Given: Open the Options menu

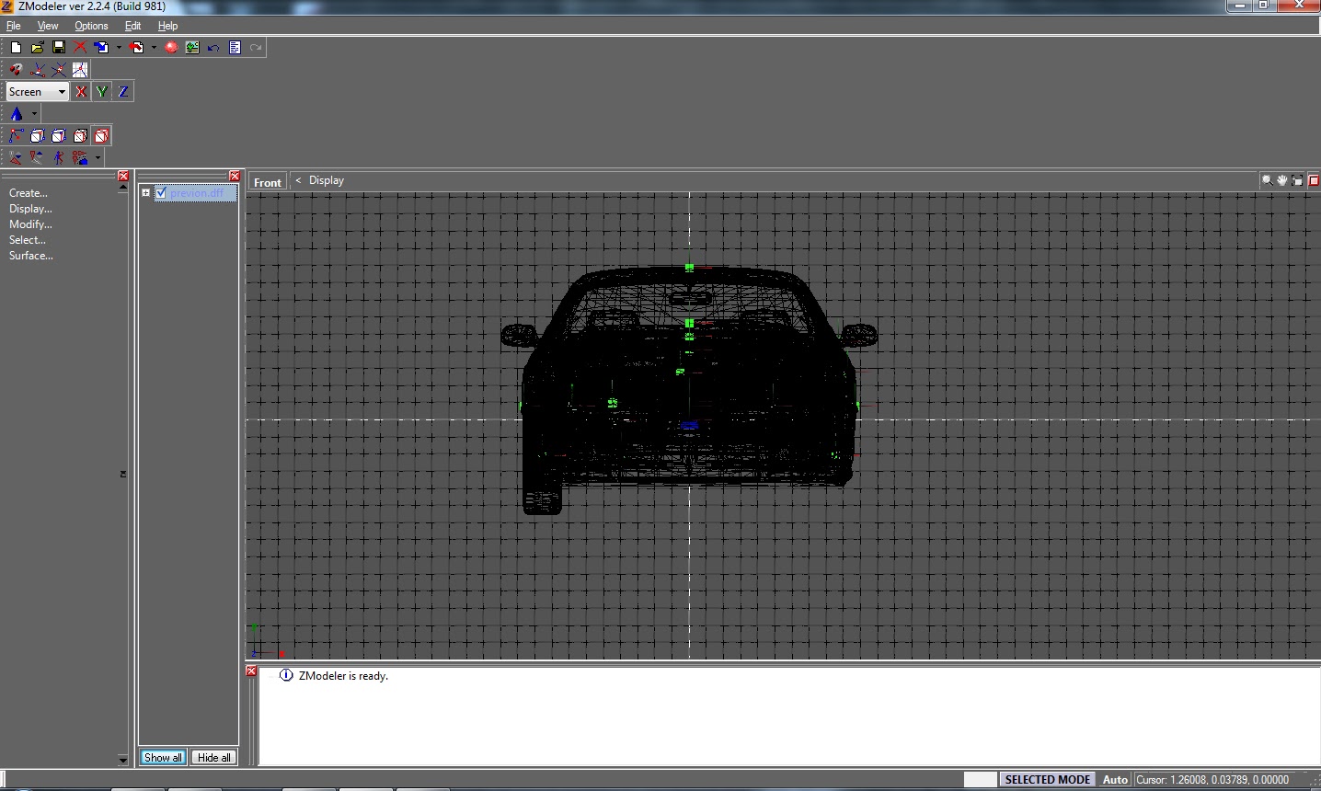Looking at the screenshot, I should 91,26.
